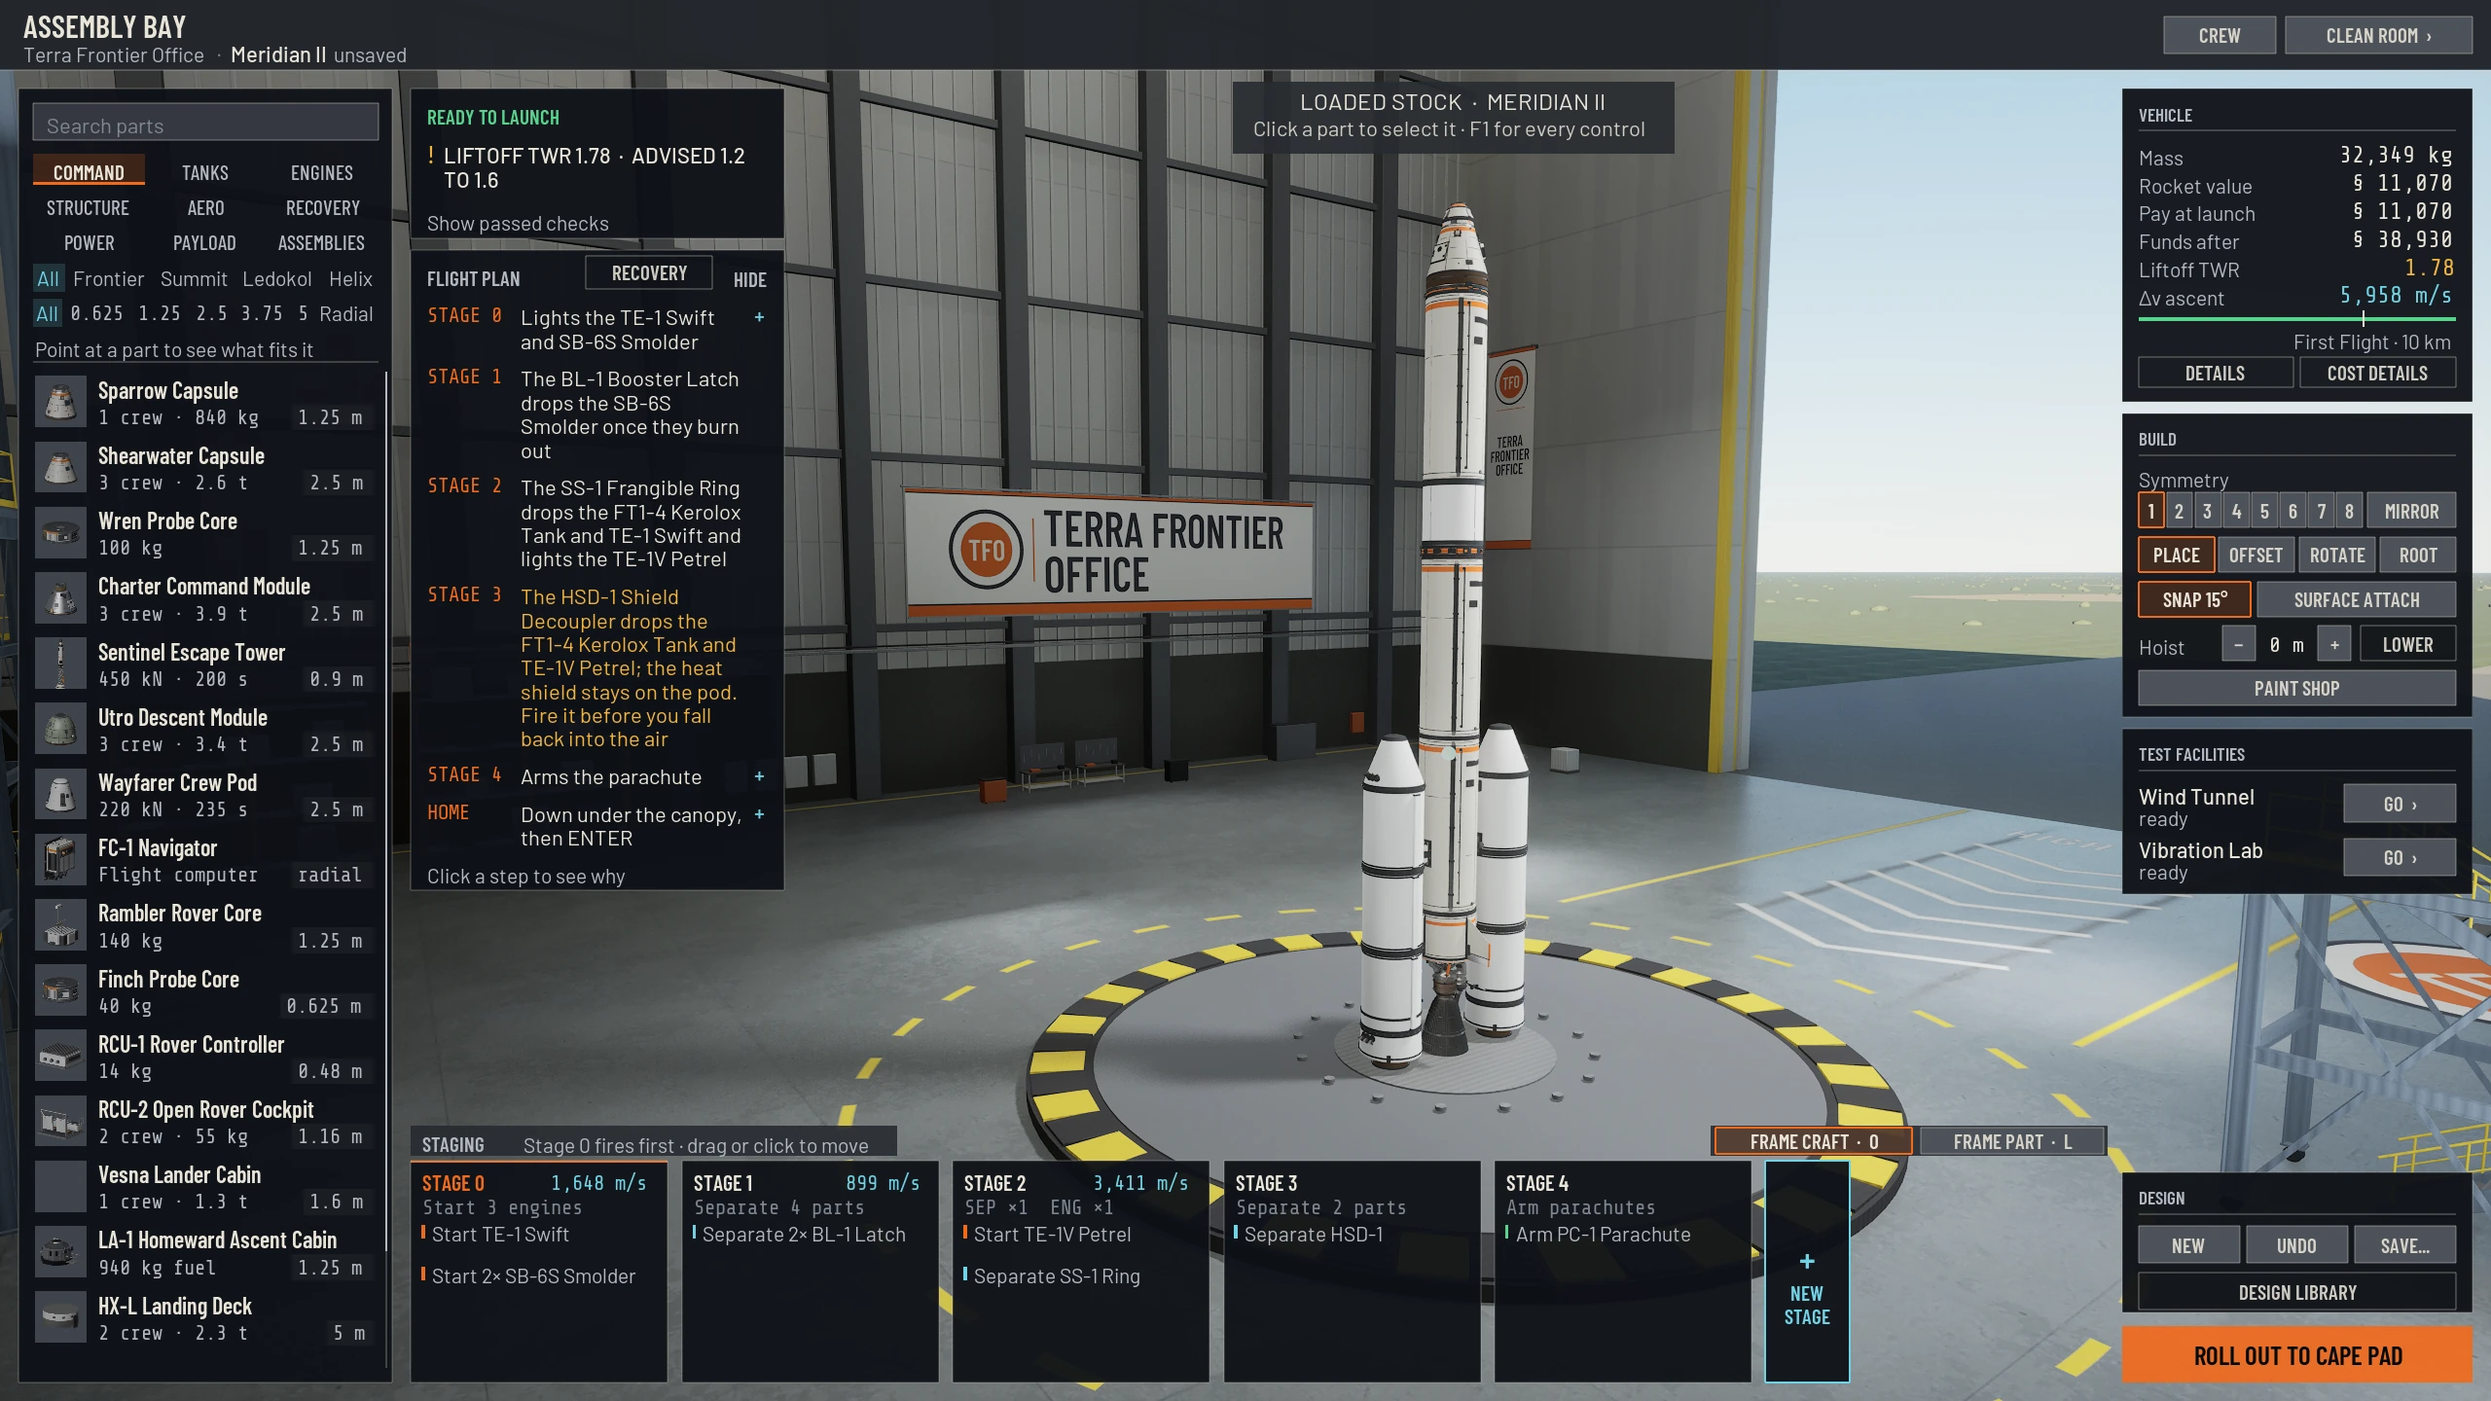The image size is (2491, 1401).
Task: Open the CLEAN ROOM section
Action: tap(2378, 36)
